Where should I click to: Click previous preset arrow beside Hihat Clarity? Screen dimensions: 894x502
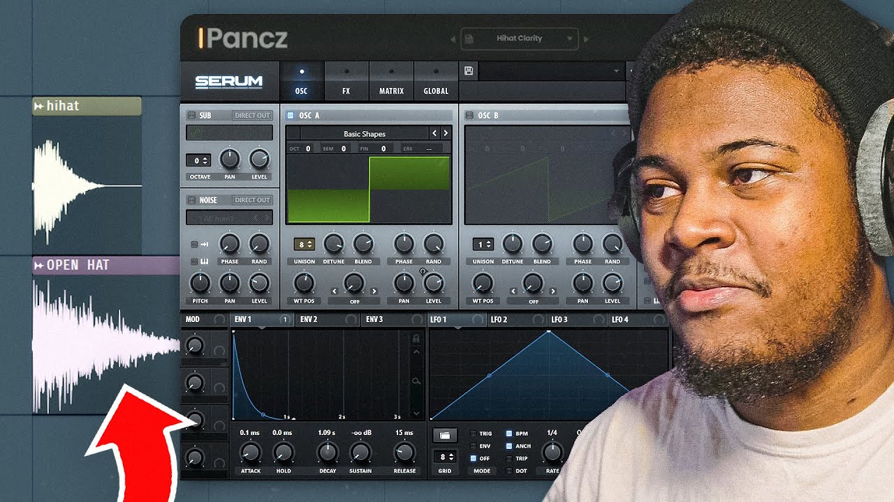point(453,39)
